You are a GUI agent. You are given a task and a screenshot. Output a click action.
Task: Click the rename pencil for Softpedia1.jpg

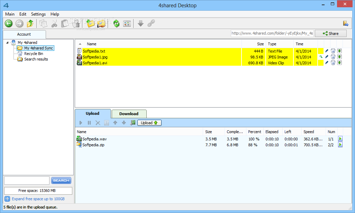pyautogui.click(x=327, y=57)
